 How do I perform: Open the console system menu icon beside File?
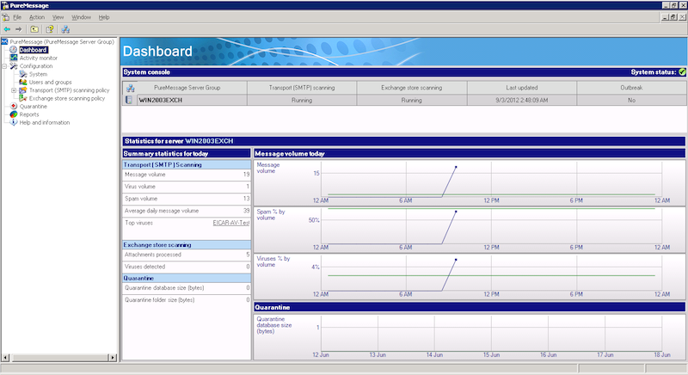pyautogui.click(x=6, y=17)
